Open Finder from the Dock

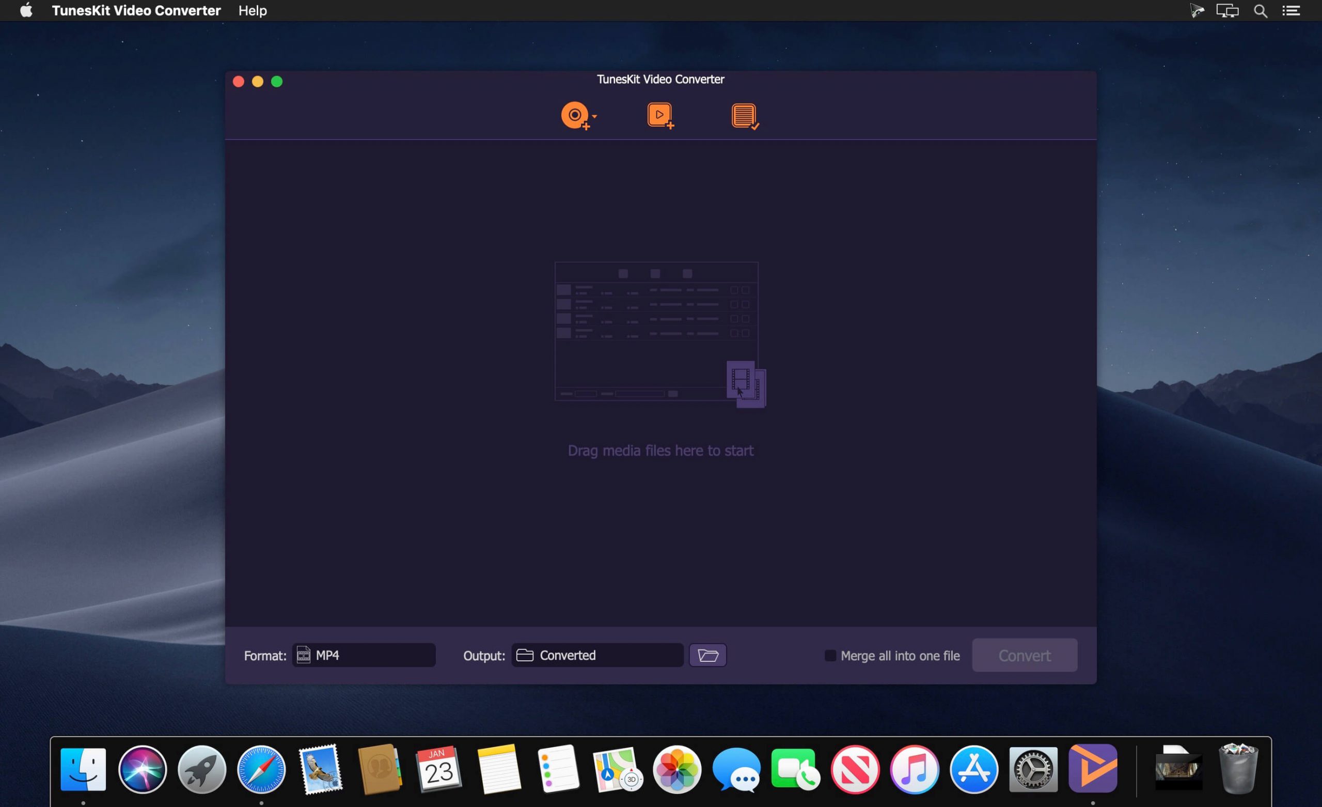click(x=83, y=770)
